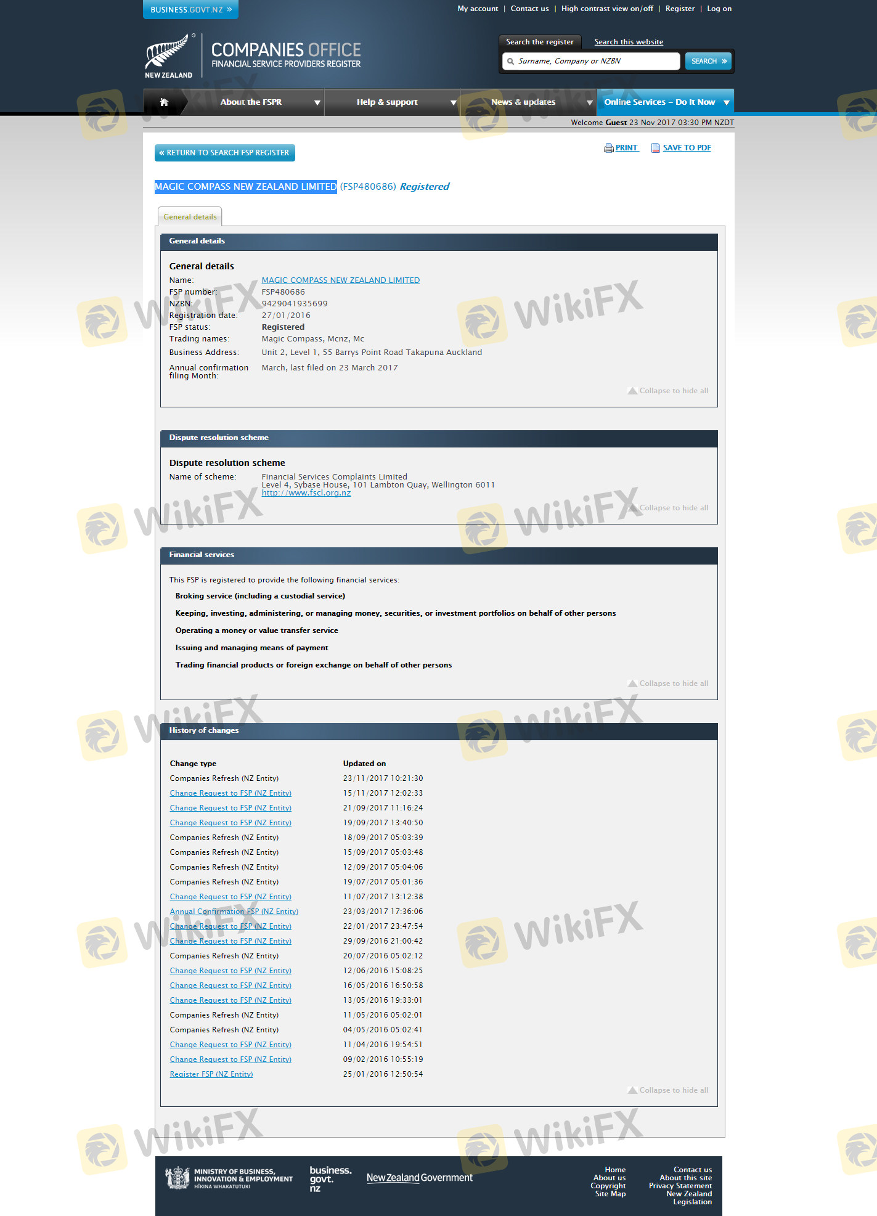Select the General details tab
877x1216 pixels.
(190, 217)
